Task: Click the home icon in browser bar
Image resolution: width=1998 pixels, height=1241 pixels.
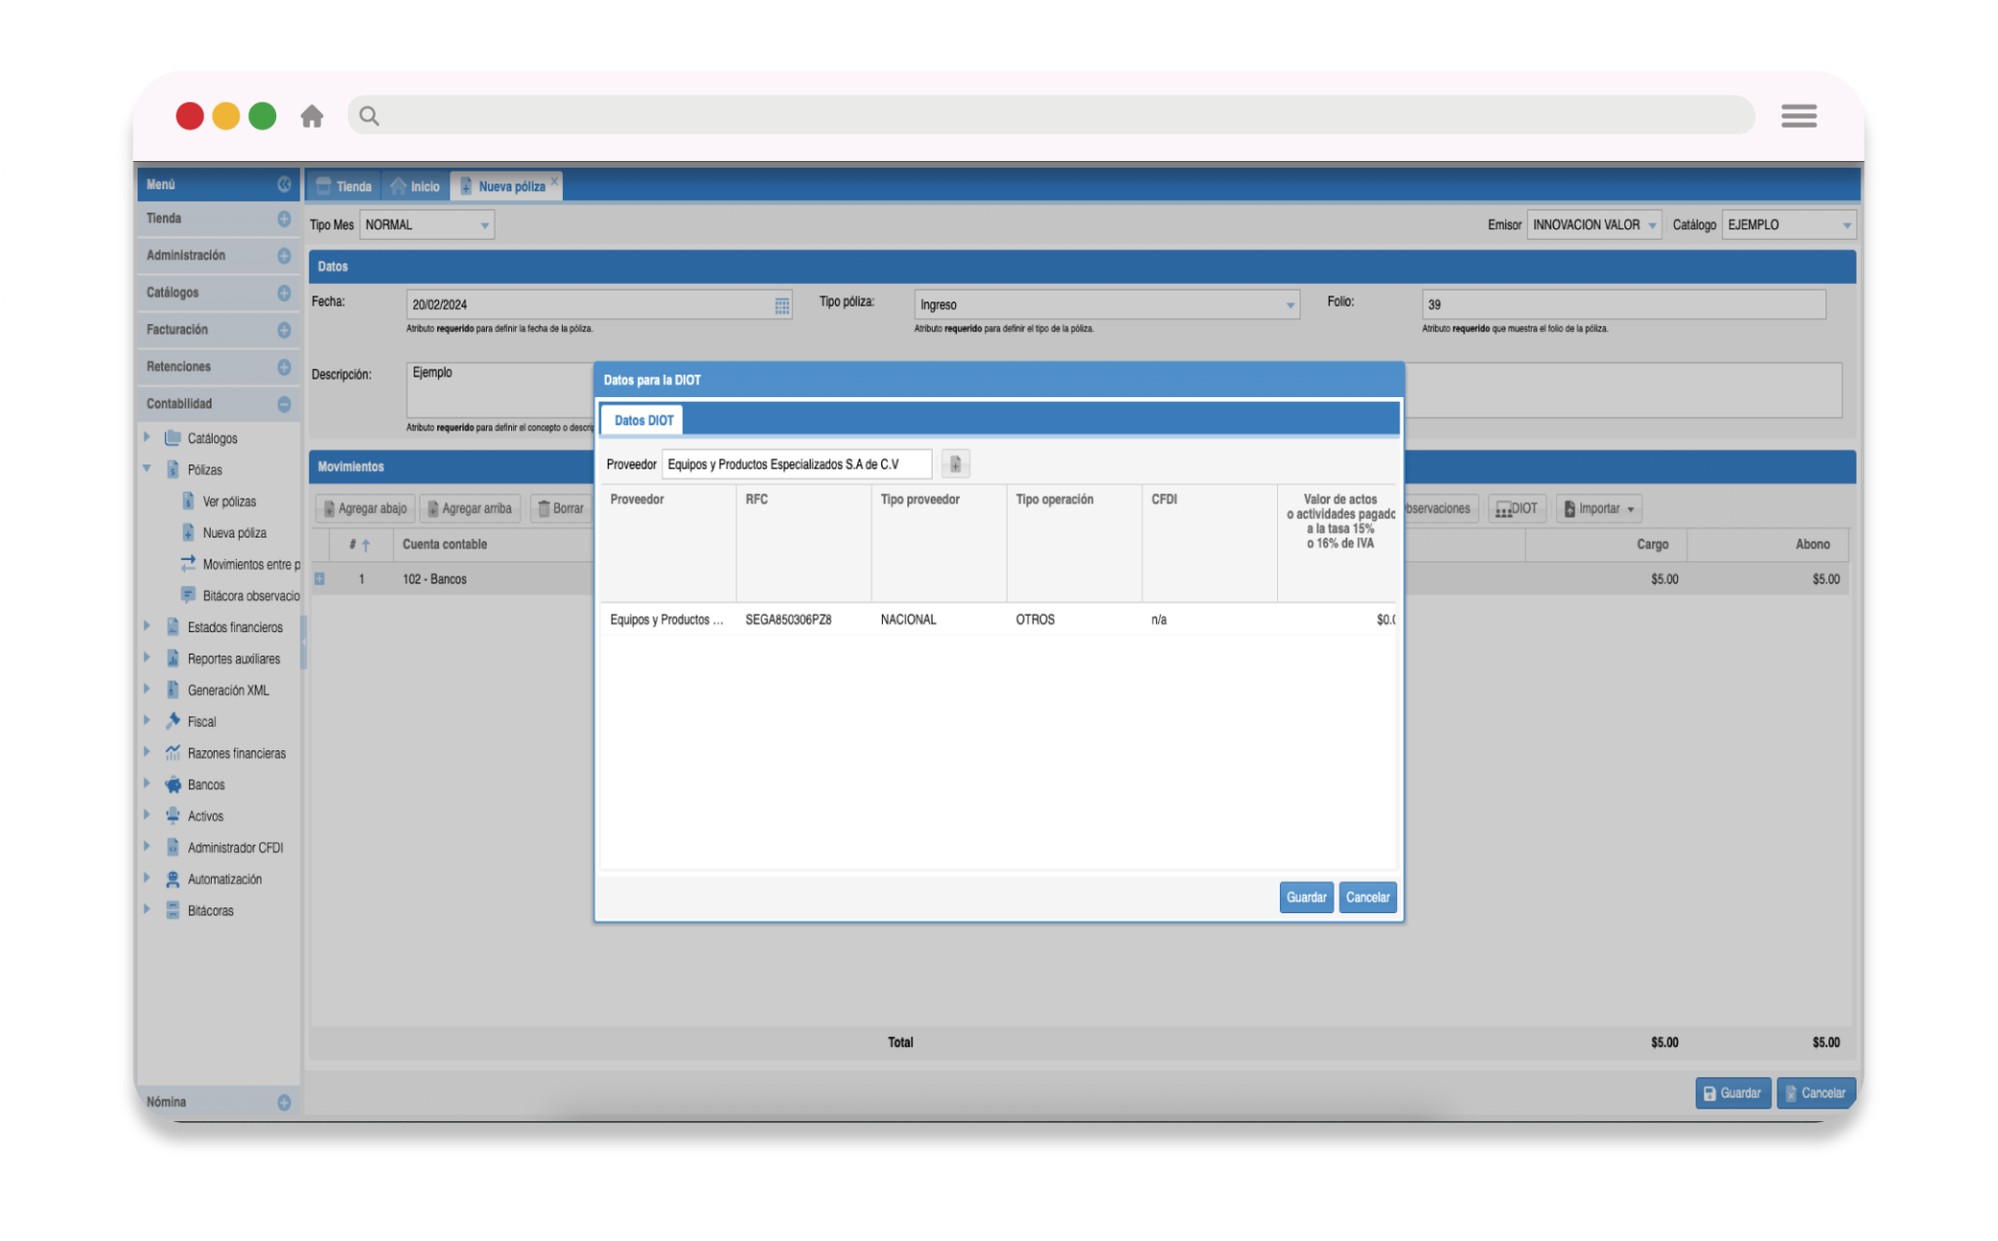Action: point(311,117)
